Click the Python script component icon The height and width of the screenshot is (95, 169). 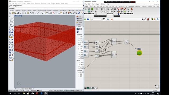coord(118,11)
